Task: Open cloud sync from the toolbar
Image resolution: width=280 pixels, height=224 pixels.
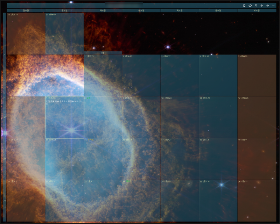Action: point(250,6)
